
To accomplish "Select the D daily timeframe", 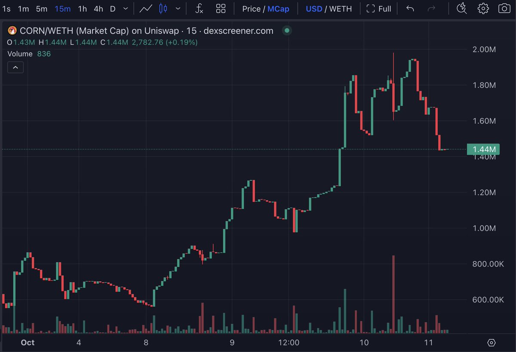I will click(x=113, y=9).
